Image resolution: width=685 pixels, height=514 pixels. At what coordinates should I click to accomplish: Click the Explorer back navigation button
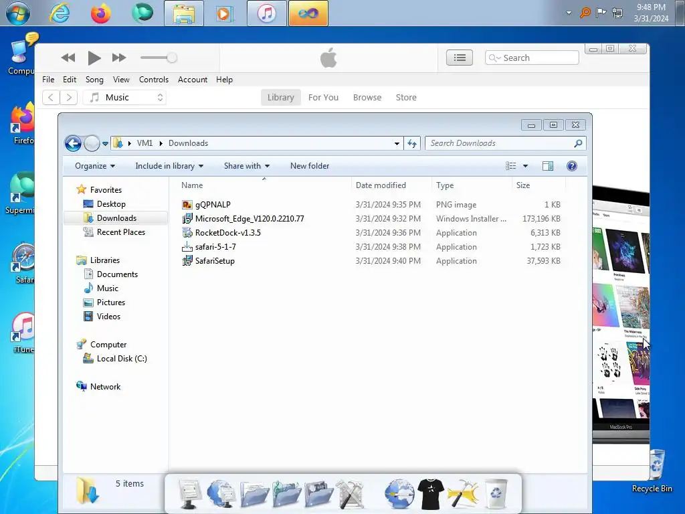tap(73, 143)
